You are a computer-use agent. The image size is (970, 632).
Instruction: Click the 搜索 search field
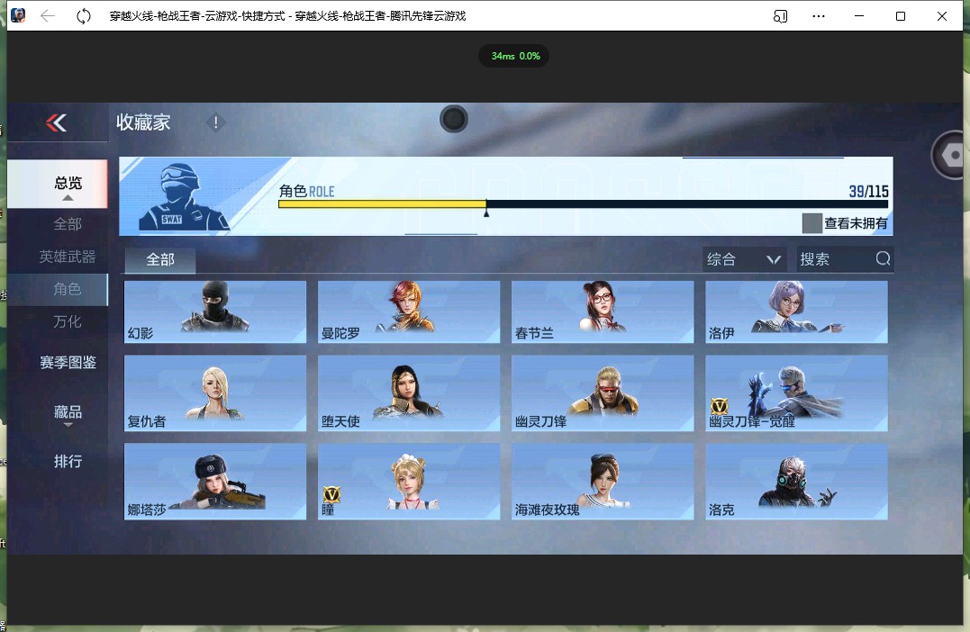[x=845, y=259]
